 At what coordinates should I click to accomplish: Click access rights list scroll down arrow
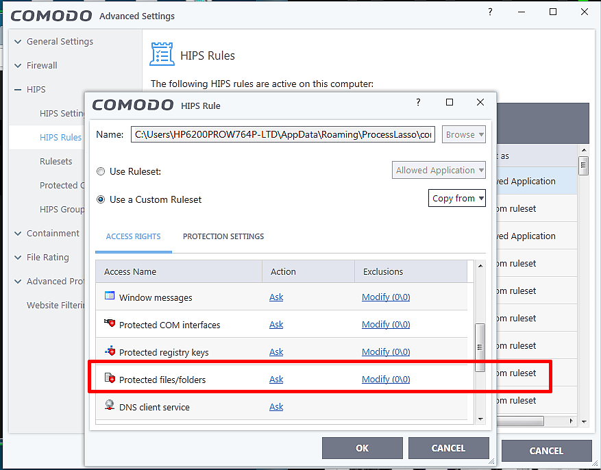pos(480,419)
